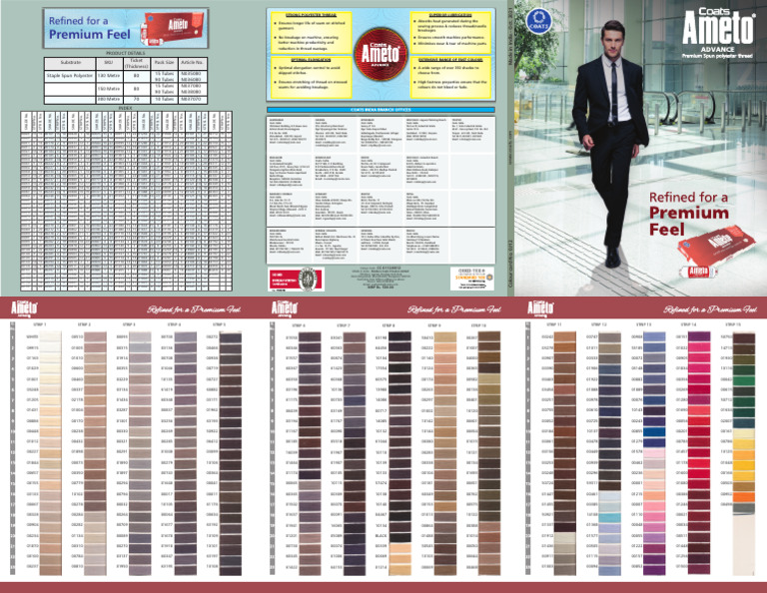Click the Ameto logo above Strip 11

point(540,308)
